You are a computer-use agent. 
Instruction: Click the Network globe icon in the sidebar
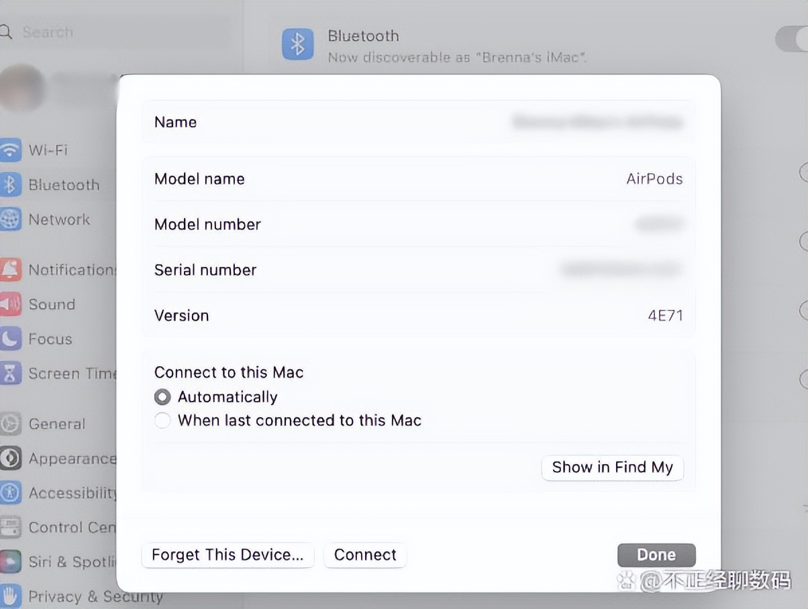[9, 219]
